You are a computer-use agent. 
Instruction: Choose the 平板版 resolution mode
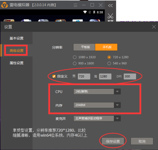pyautogui.click(x=84, y=47)
